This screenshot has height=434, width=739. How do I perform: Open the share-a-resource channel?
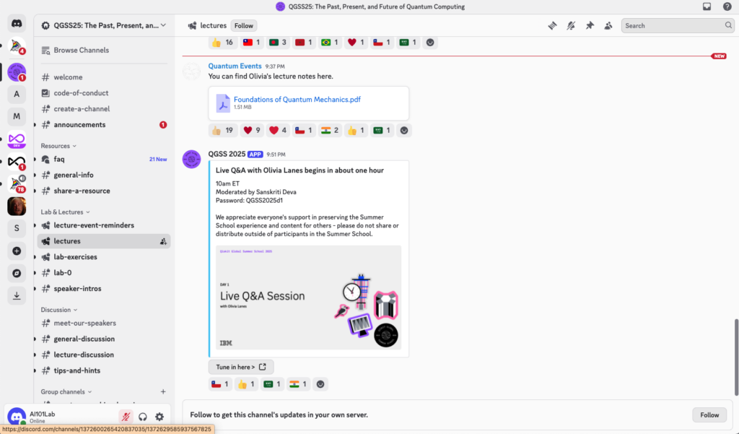point(104,191)
